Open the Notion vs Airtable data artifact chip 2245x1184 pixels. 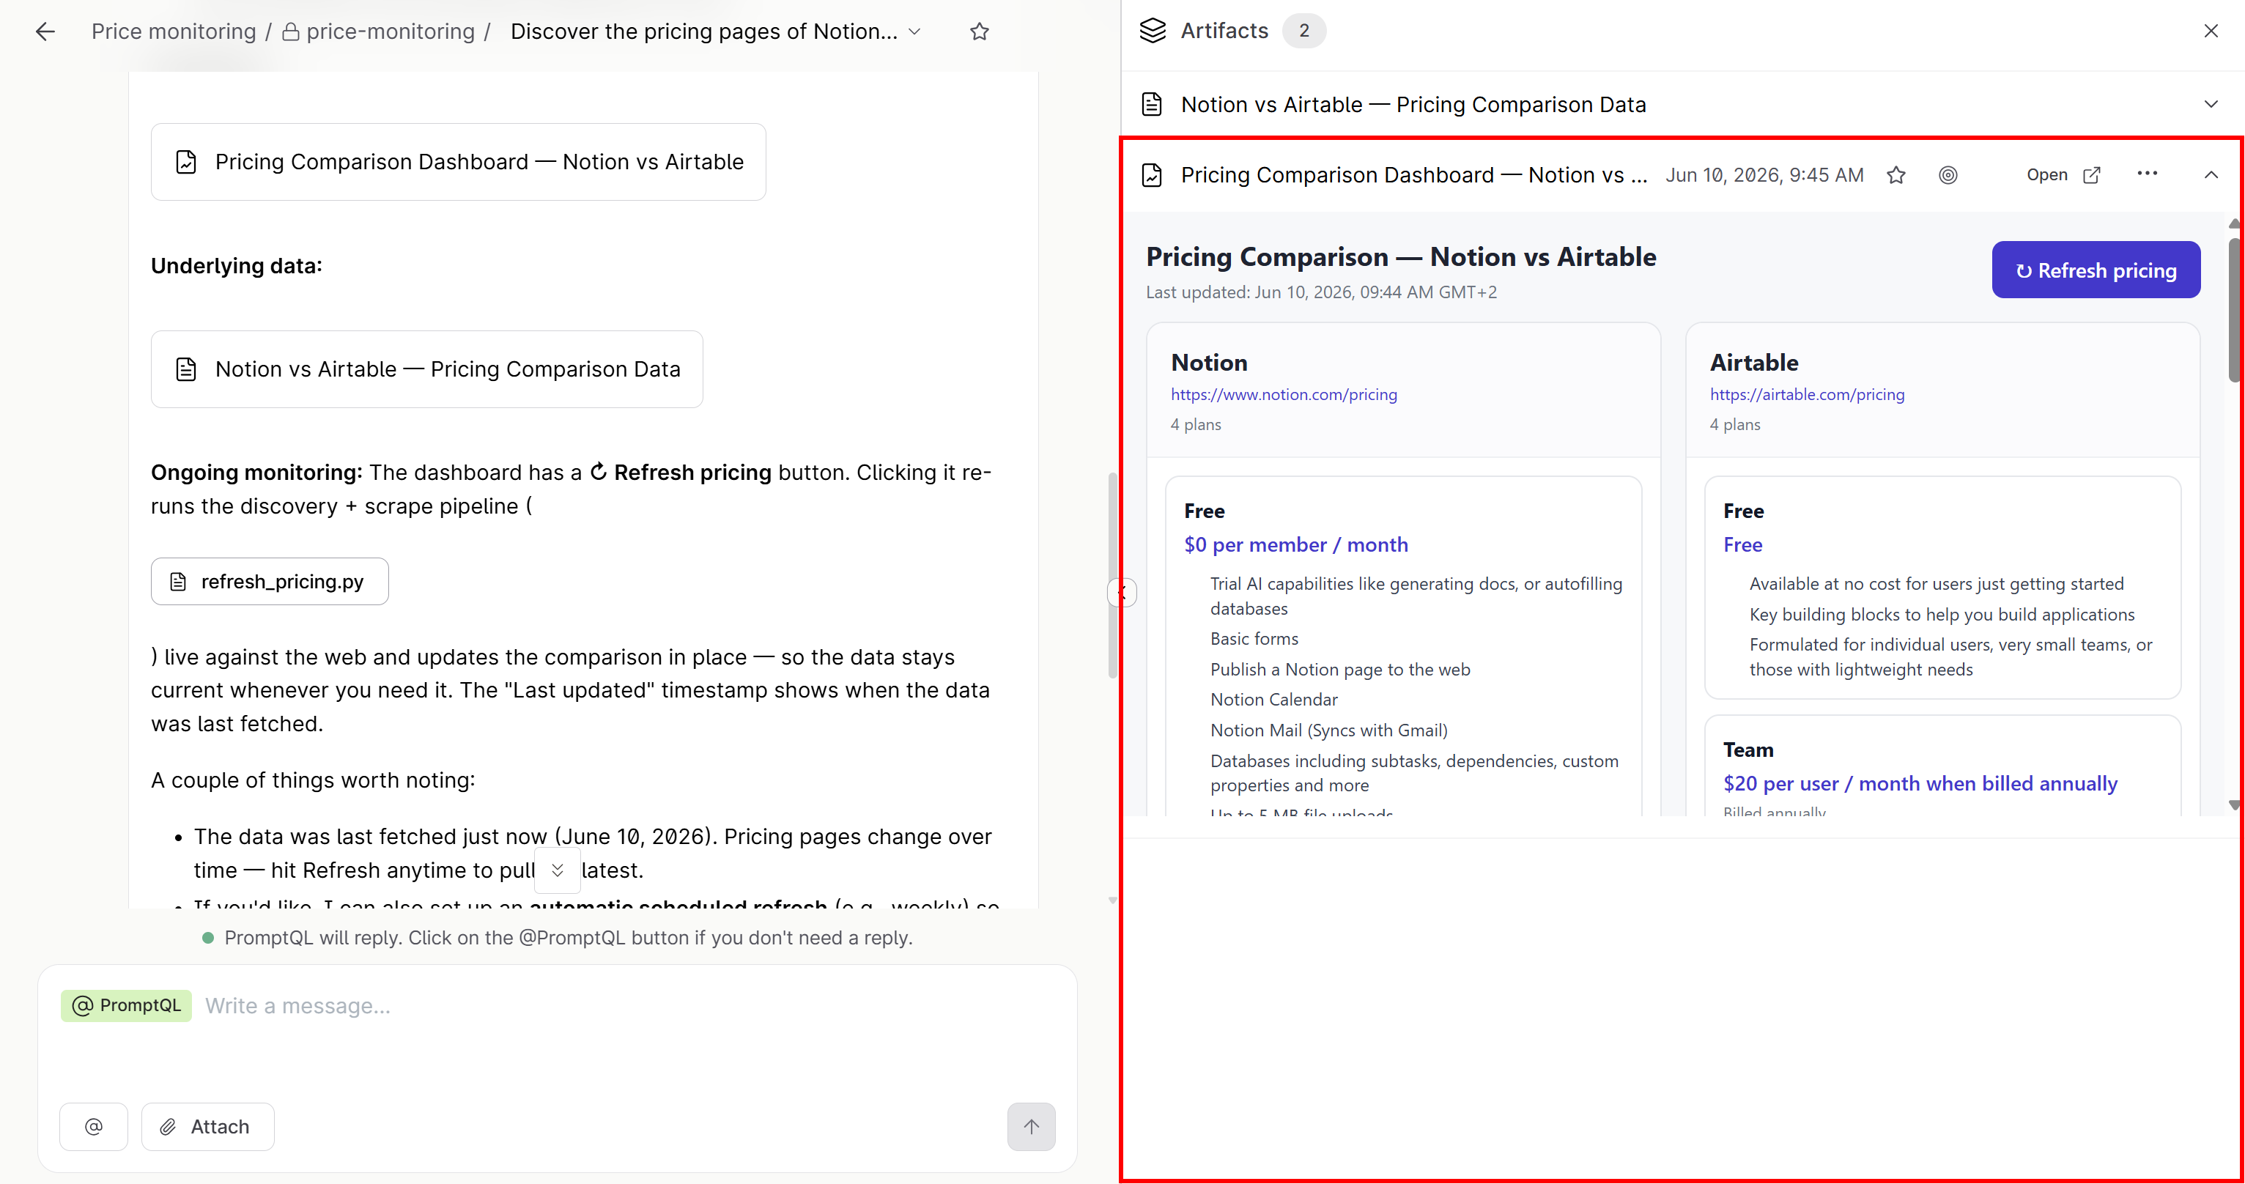pos(427,369)
